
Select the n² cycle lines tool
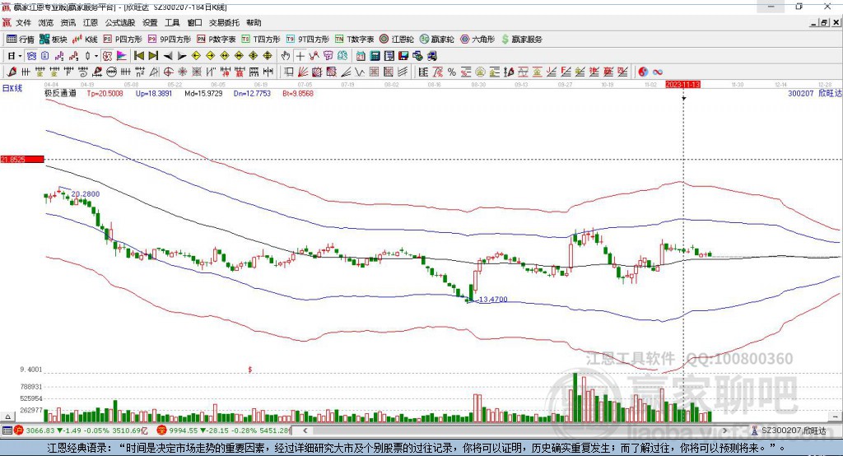(x=140, y=72)
